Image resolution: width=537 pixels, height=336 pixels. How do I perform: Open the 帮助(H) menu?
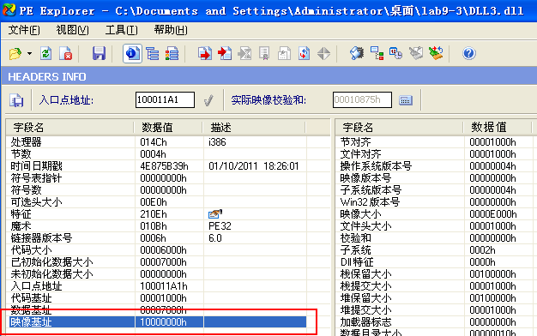[x=171, y=31]
